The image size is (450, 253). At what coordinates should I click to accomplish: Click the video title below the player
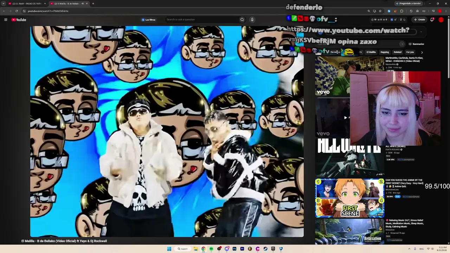[64, 241]
